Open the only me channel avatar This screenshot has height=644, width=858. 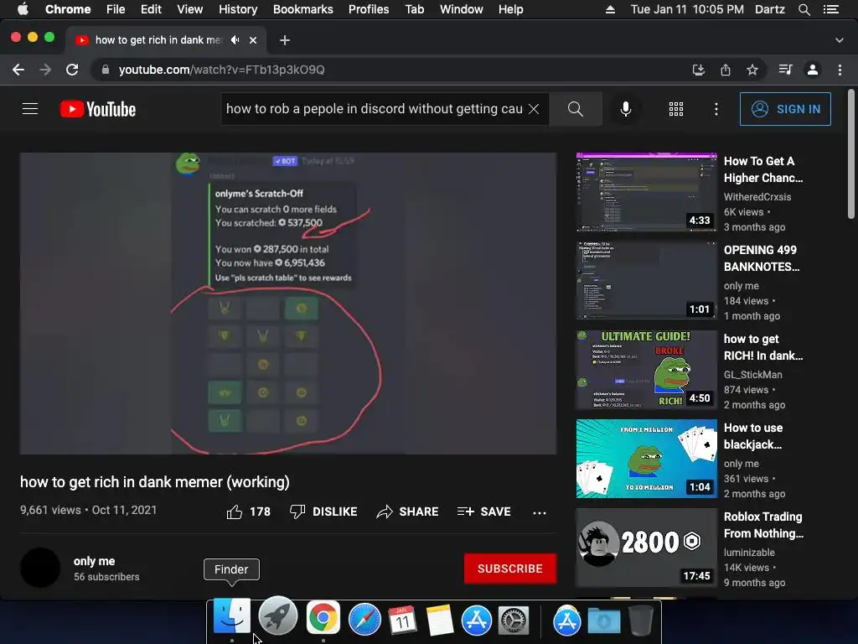click(x=40, y=568)
